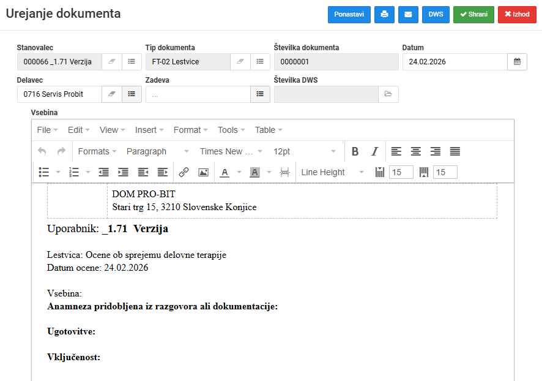
Task: Click the 'Vključenost:' text in the editor
Action: point(73,357)
